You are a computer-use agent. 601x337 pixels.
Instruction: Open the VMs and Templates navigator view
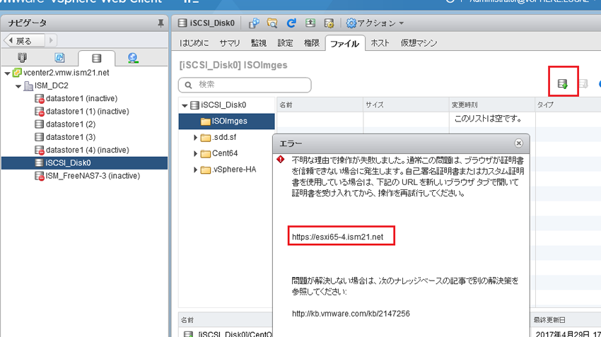click(60, 58)
